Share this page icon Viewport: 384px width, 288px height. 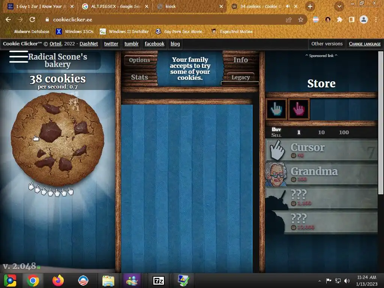tap(289, 19)
